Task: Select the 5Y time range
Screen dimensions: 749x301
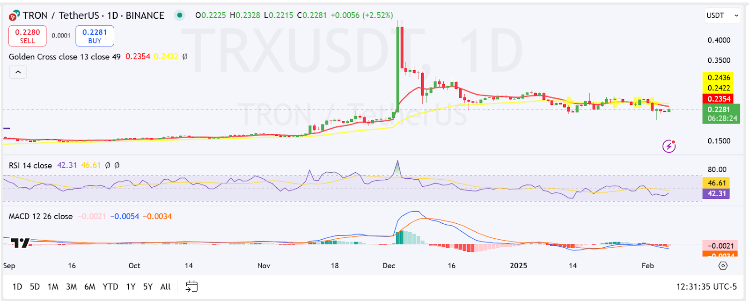Action: pyautogui.click(x=148, y=286)
